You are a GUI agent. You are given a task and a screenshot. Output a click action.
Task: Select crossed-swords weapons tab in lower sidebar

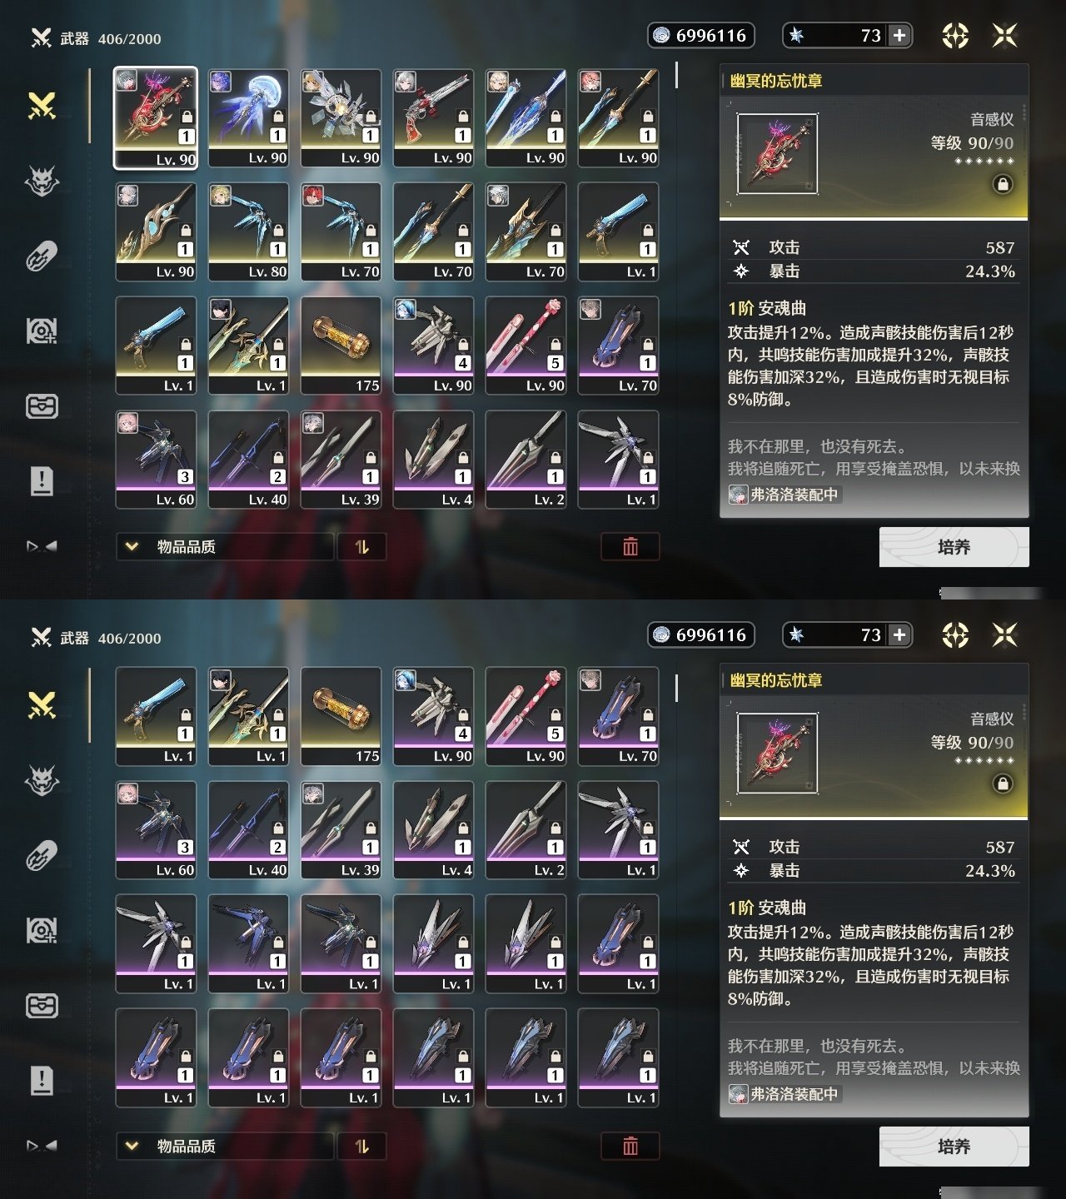[42, 705]
